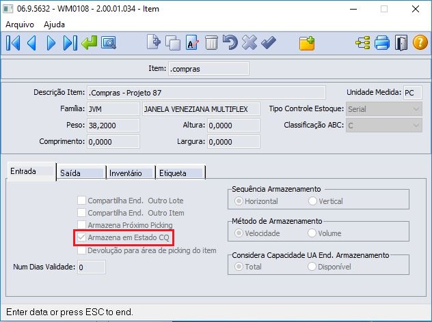Toggle Compartilha End. Outro Lote checkbox
This screenshot has height=322, width=432.
coord(81,201)
